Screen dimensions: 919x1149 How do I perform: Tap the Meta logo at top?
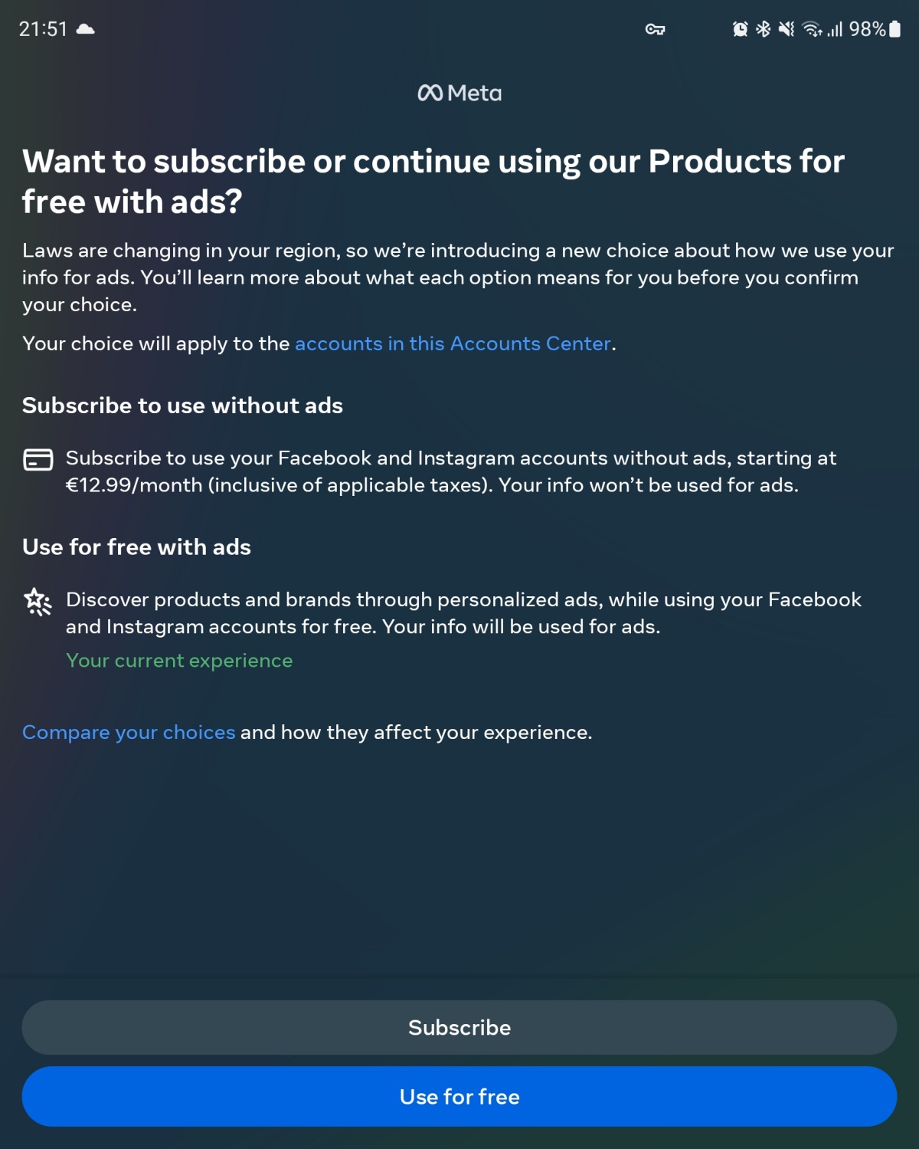pyautogui.click(x=459, y=93)
